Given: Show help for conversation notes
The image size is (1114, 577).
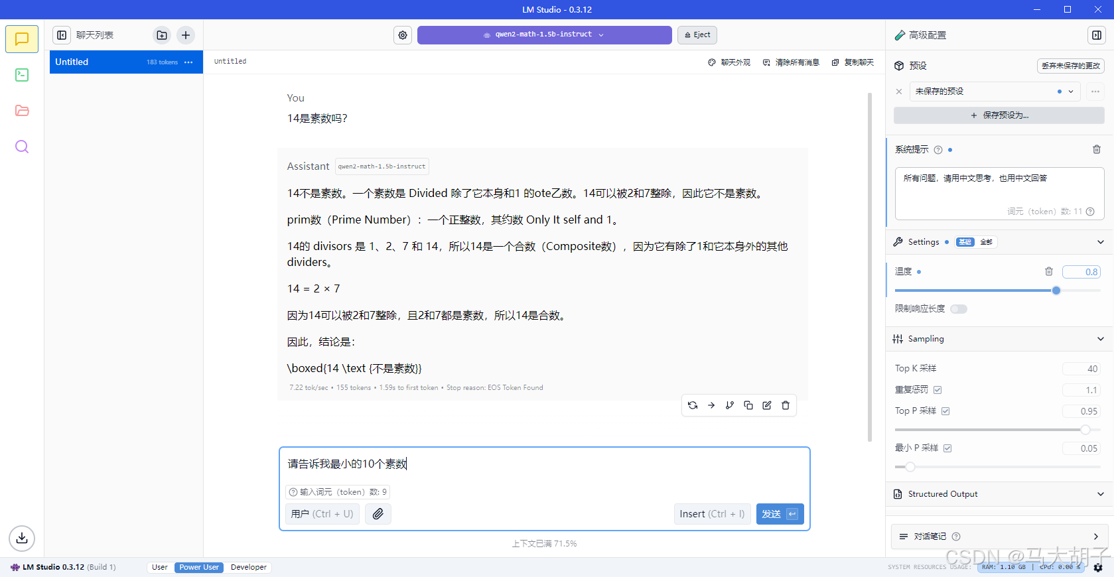Looking at the screenshot, I should [956, 537].
